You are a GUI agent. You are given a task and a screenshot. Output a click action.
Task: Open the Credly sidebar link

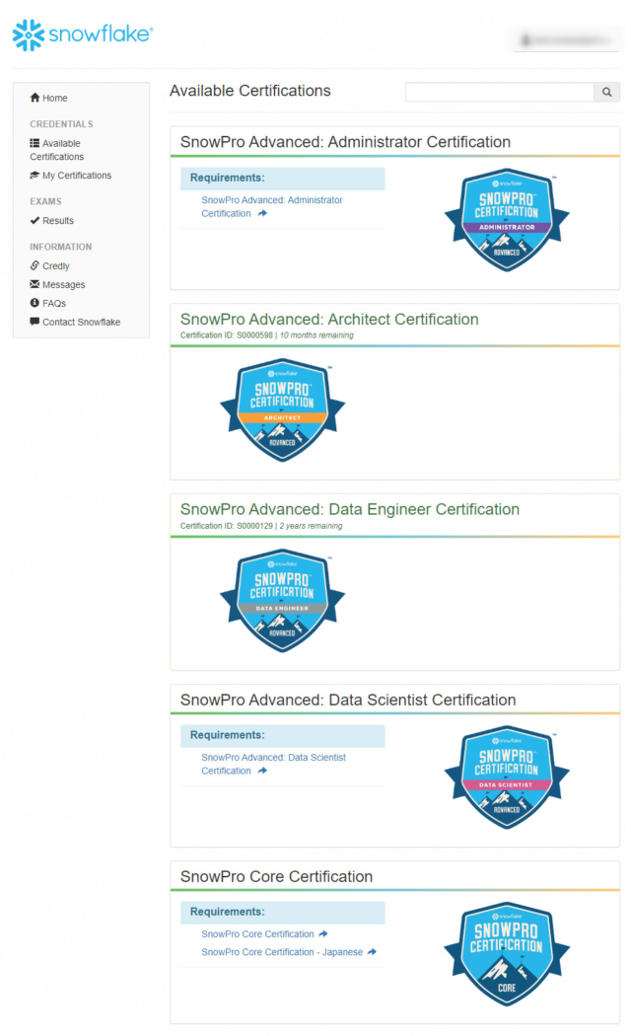pyautogui.click(x=50, y=265)
